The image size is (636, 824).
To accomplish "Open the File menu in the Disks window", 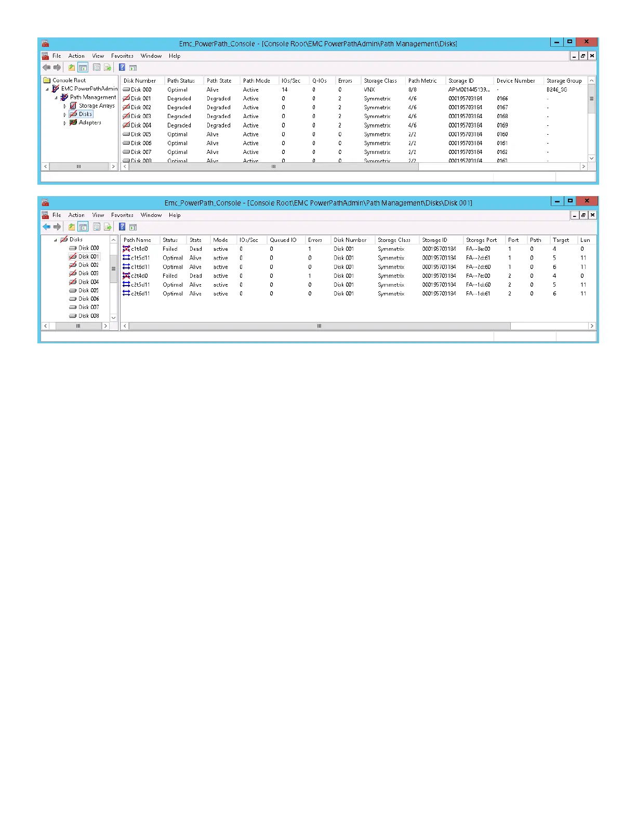I will [x=57, y=56].
